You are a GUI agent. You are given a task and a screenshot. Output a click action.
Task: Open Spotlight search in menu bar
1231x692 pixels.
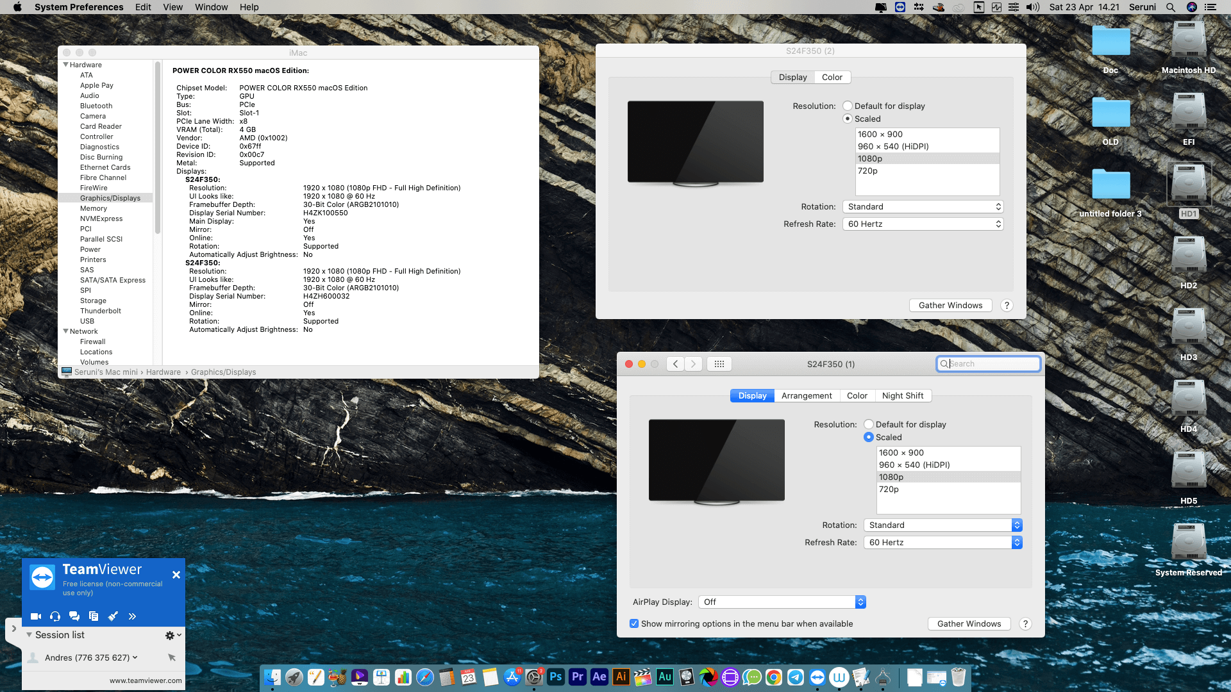click(1171, 7)
